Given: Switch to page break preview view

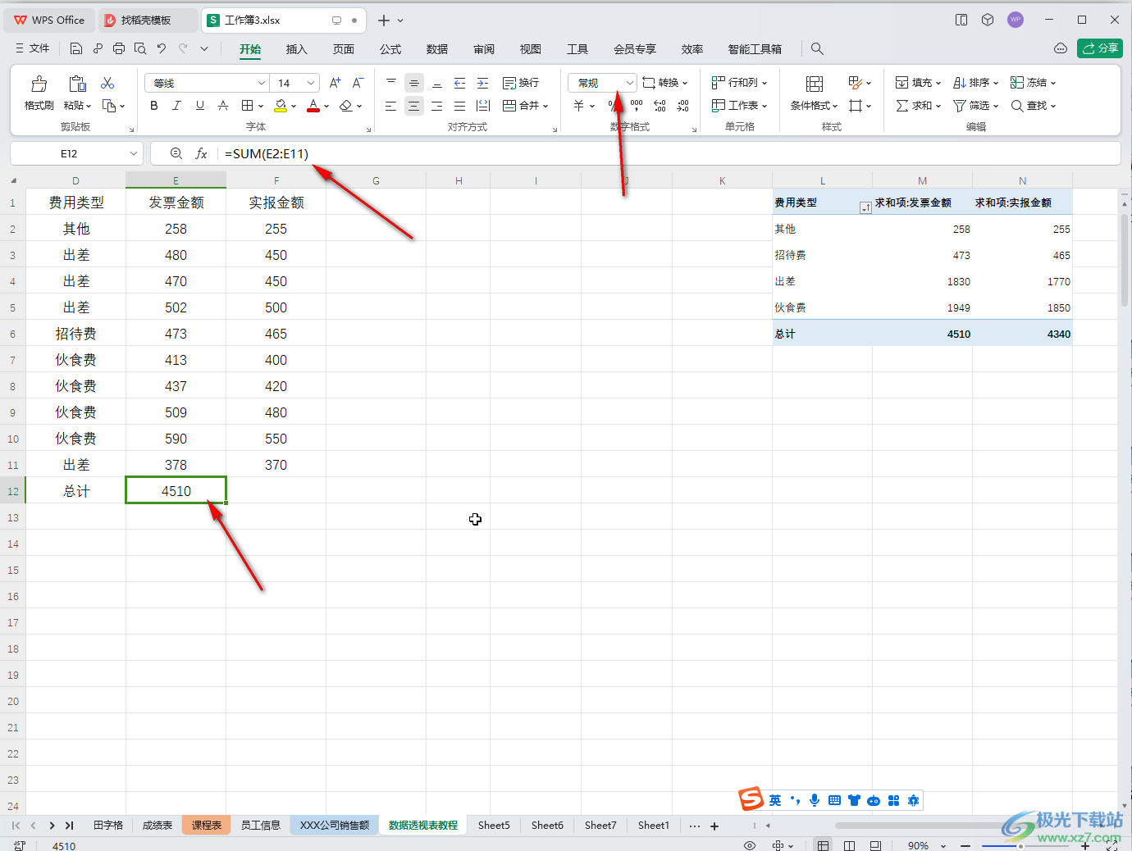Looking at the screenshot, I should click(849, 845).
